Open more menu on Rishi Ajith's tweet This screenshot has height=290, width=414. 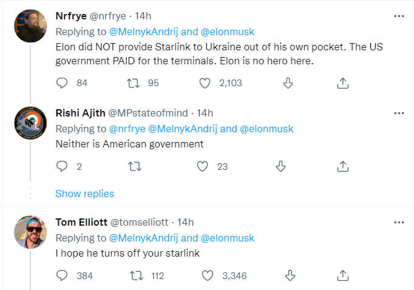[x=399, y=113]
